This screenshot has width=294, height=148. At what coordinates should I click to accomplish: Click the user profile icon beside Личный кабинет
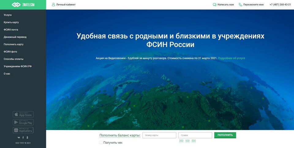pyautogui.click(x=53, y=5)
